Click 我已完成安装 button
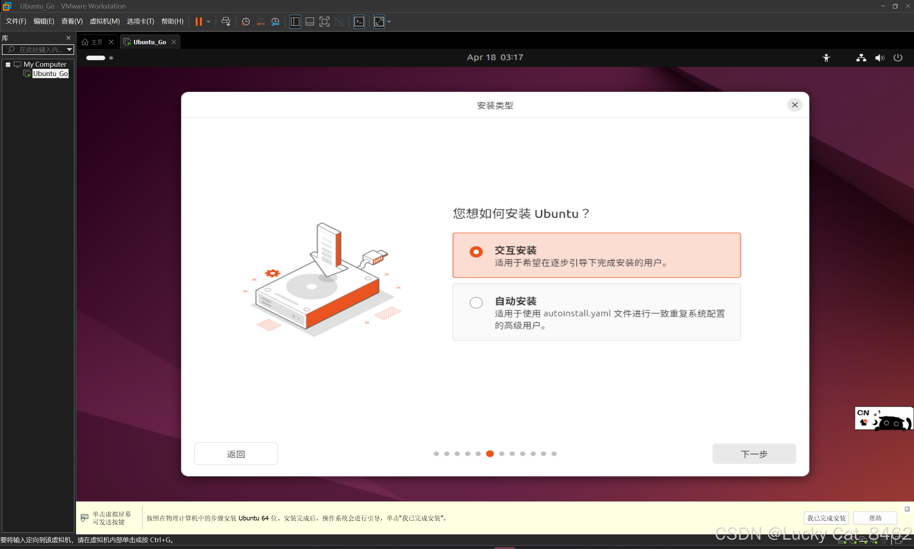The height and width of the screenshot is (549, 914). click(826, 518)
